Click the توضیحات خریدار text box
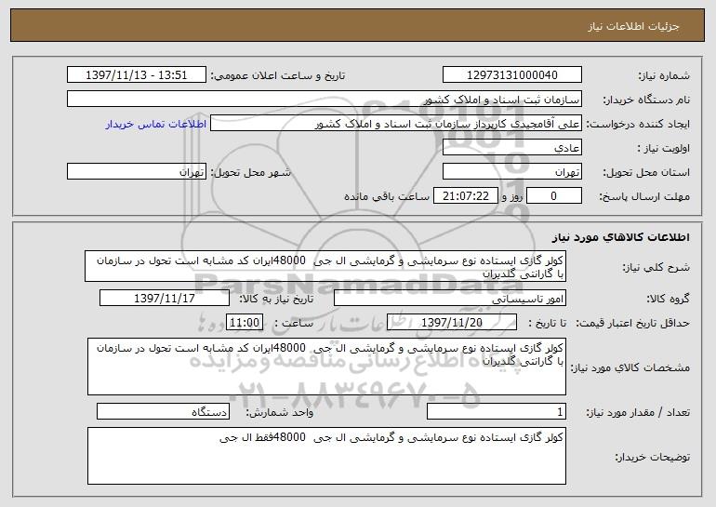 [326, 456]
